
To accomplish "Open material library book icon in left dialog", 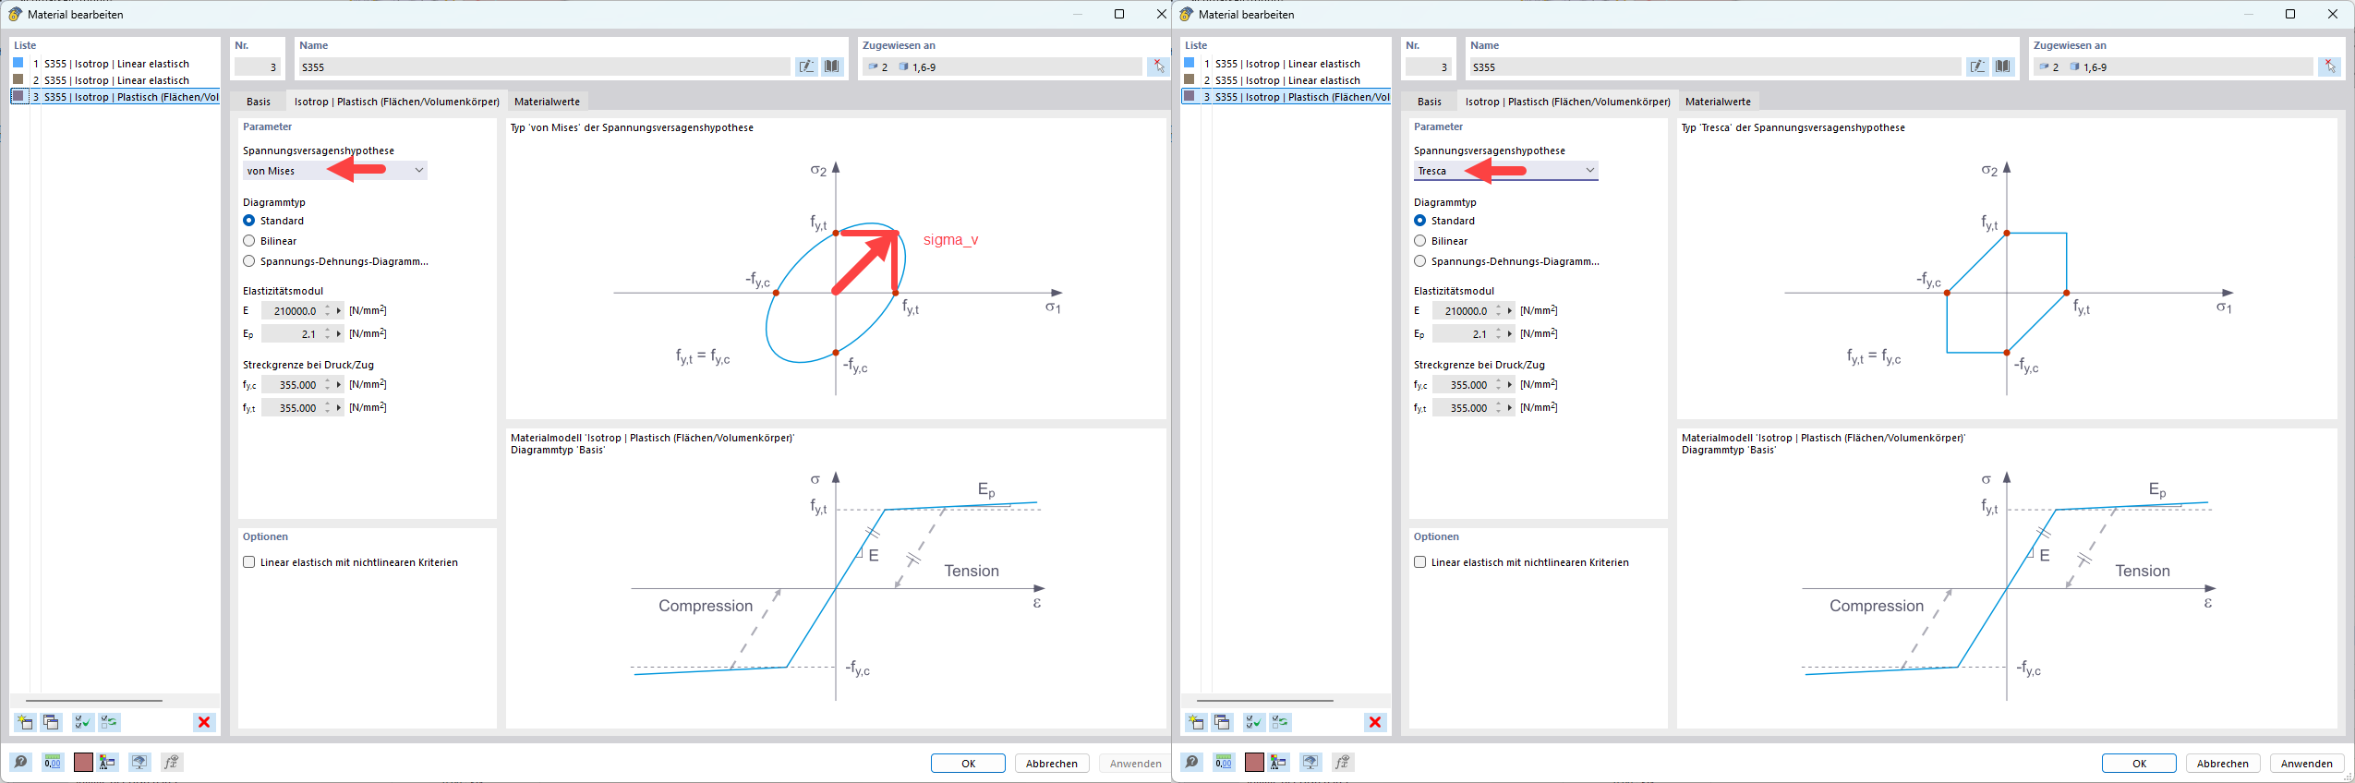I will 832,66.
